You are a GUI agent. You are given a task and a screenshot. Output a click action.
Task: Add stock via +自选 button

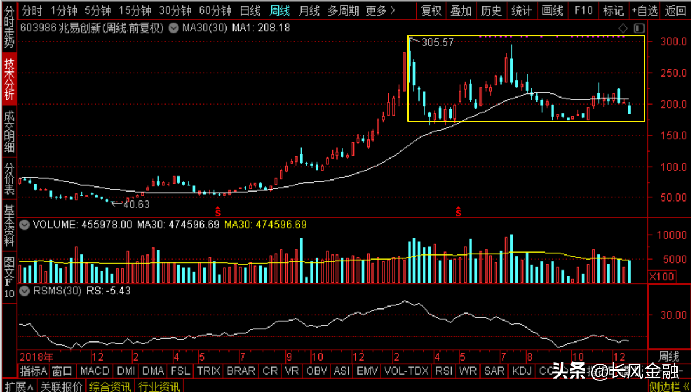(x=645, y=10)
